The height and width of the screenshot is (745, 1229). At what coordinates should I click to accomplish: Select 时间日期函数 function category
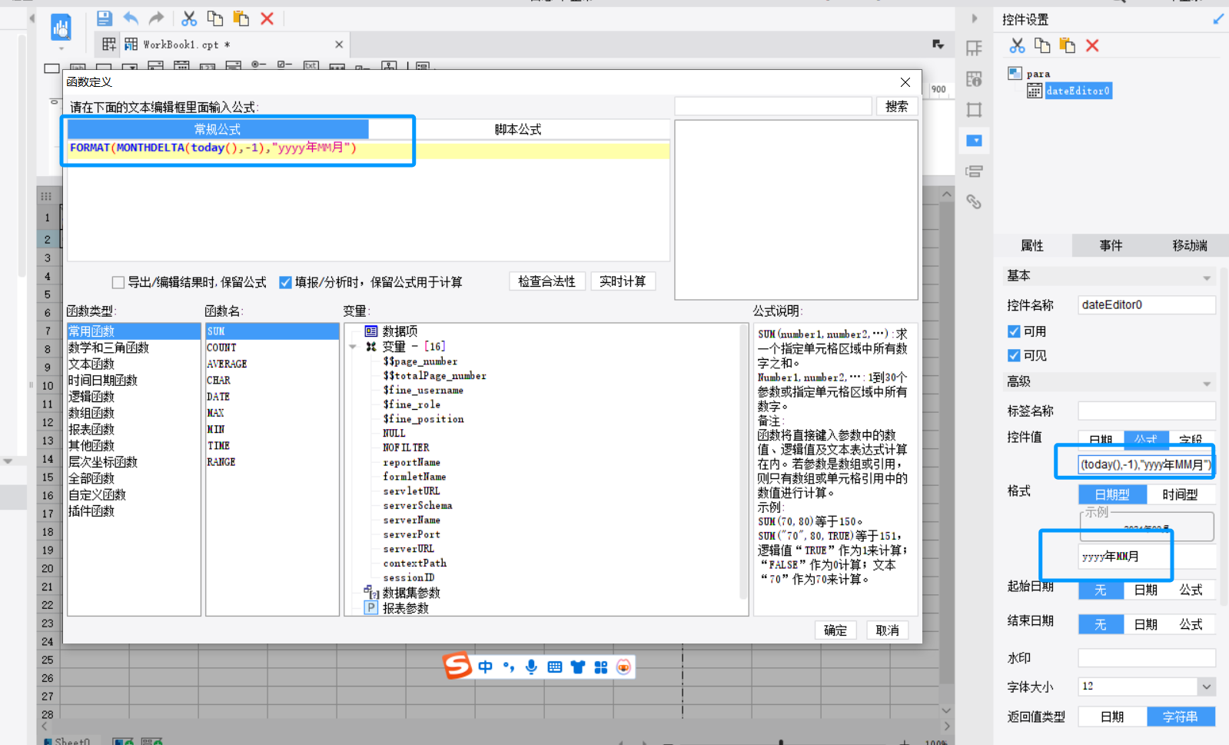coord(103,380)
